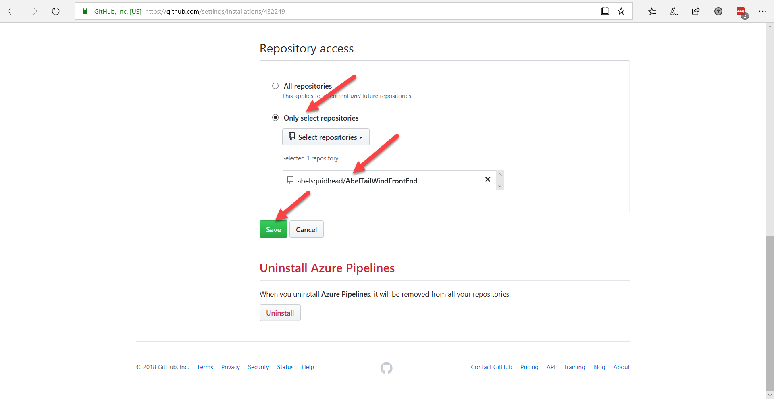This screenshot has height=399, width=774.
Task: Choose Only select repositories radio button
Action: tap(275, 118)
